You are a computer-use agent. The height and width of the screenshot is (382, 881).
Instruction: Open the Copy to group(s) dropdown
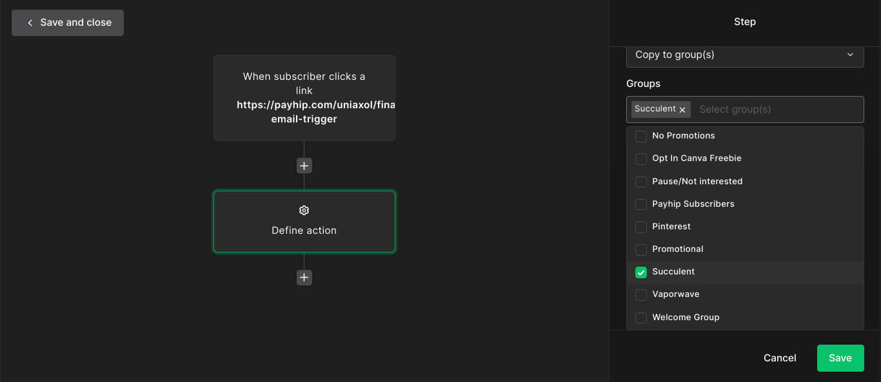point(745,55)
